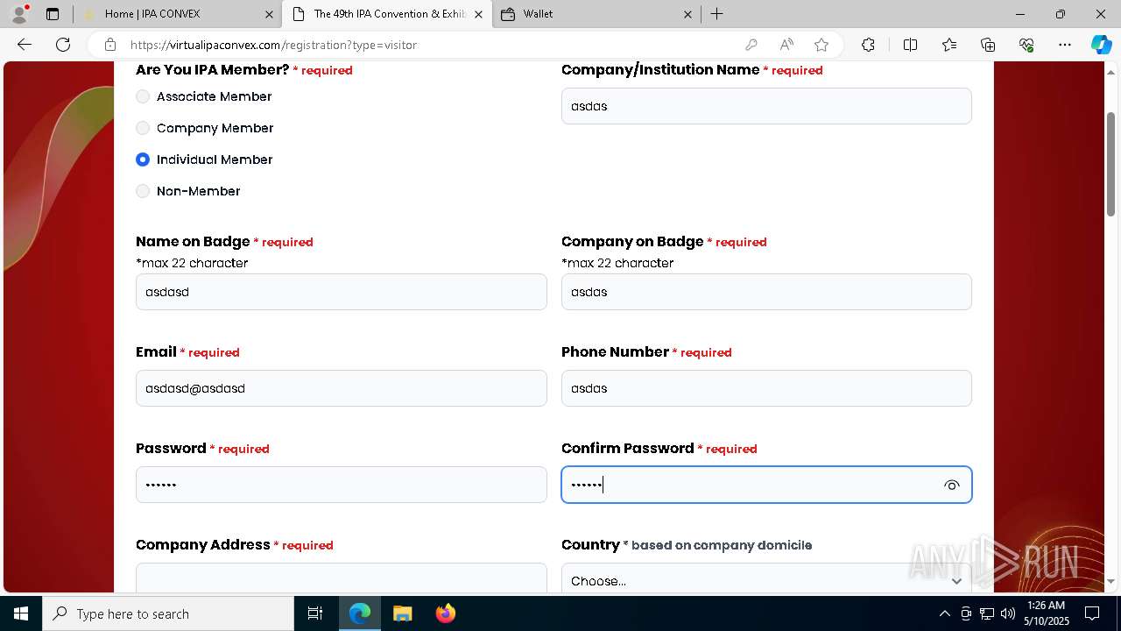Image resolution: width=1121 pixels, height=631 pixels.
Task: Open the browser profile icon
Action: click(19, 14)
